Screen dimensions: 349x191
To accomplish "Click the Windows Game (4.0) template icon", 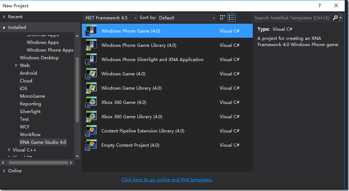I will coord(91,74).
